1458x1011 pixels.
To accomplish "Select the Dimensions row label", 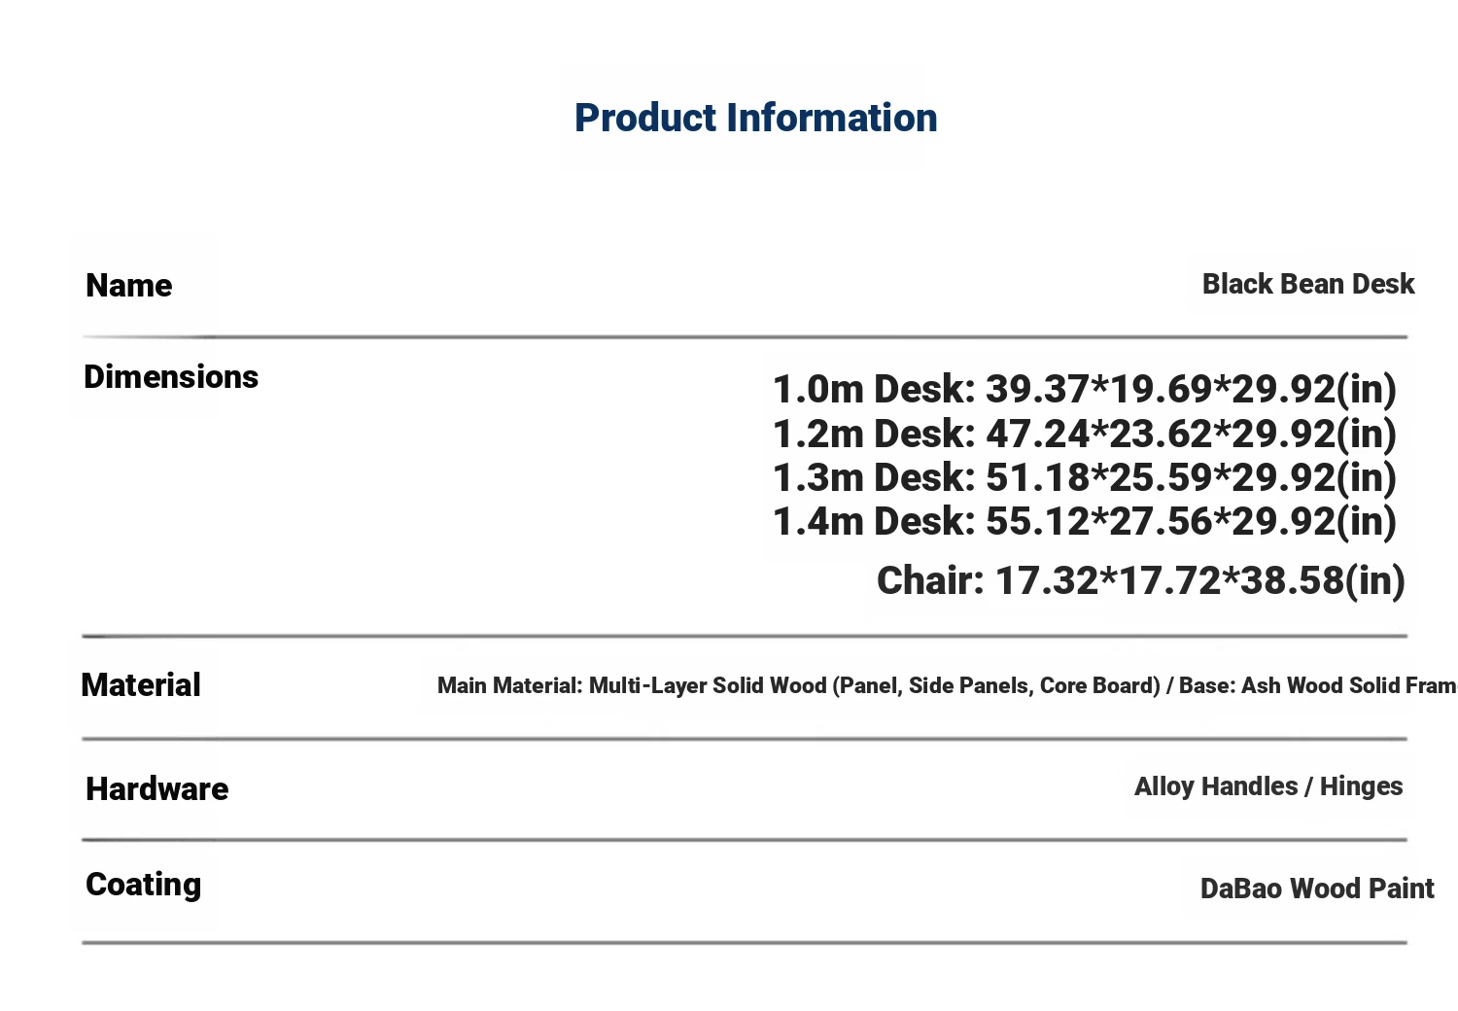I will (x=171, y=376).
